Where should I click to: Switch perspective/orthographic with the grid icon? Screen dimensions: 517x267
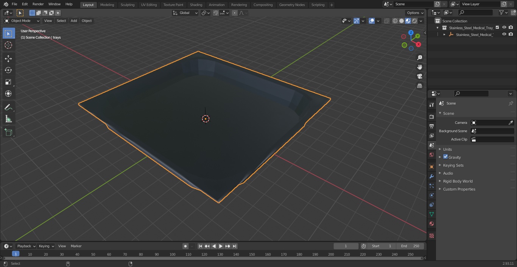pyautogui.click(x=419, y=86)
